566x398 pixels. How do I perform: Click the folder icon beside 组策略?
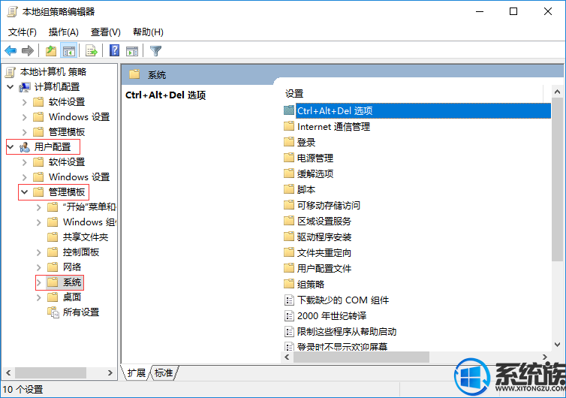coord(289,284)
